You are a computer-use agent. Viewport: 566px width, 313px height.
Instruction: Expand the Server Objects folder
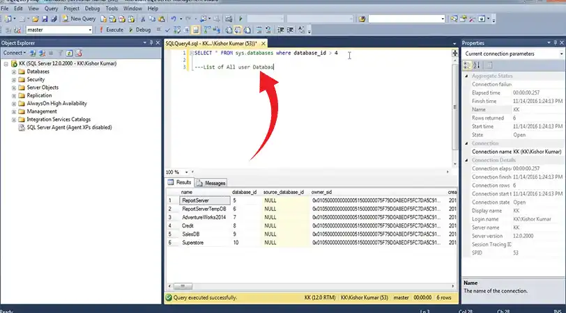tap(14, 88)
